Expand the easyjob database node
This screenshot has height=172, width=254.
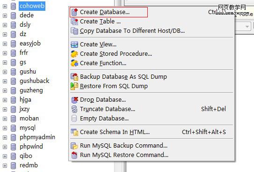click(5, 44)
